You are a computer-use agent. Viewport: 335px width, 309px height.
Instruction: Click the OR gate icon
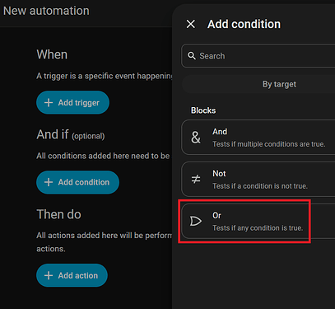[196, 221]
